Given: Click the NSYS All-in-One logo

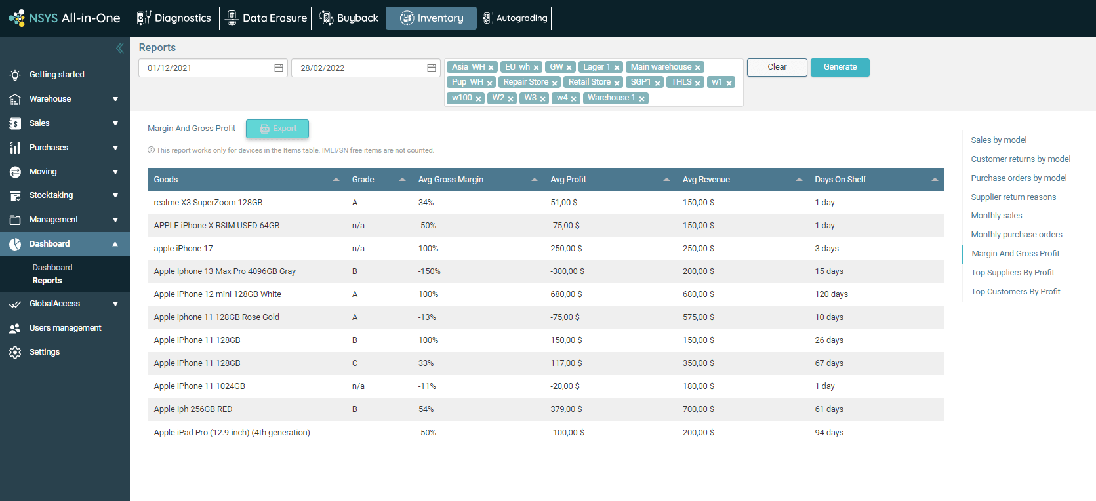Looking at the screenshot, I should pos(64,18).
